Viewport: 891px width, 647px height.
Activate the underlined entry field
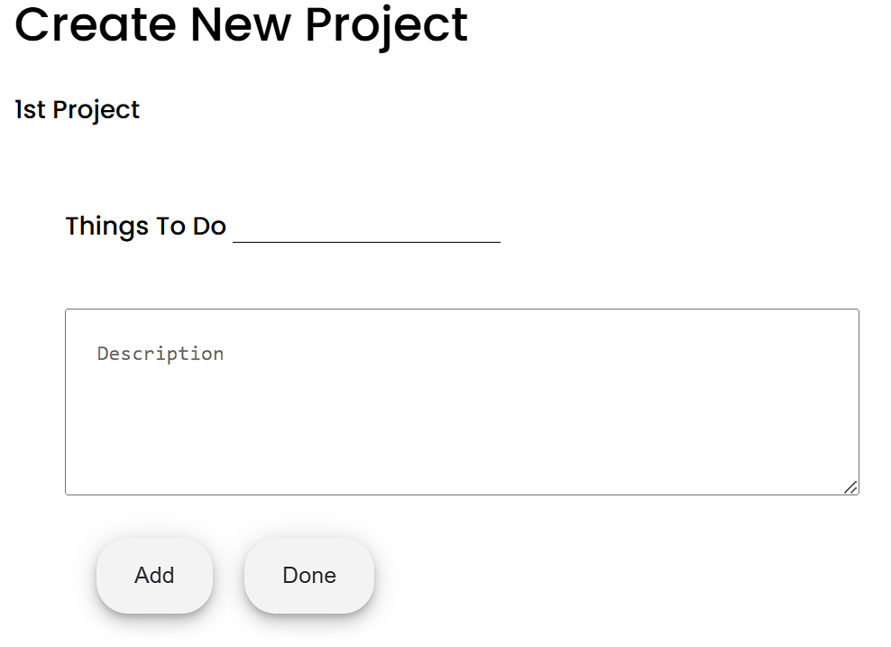pos(365,235)
